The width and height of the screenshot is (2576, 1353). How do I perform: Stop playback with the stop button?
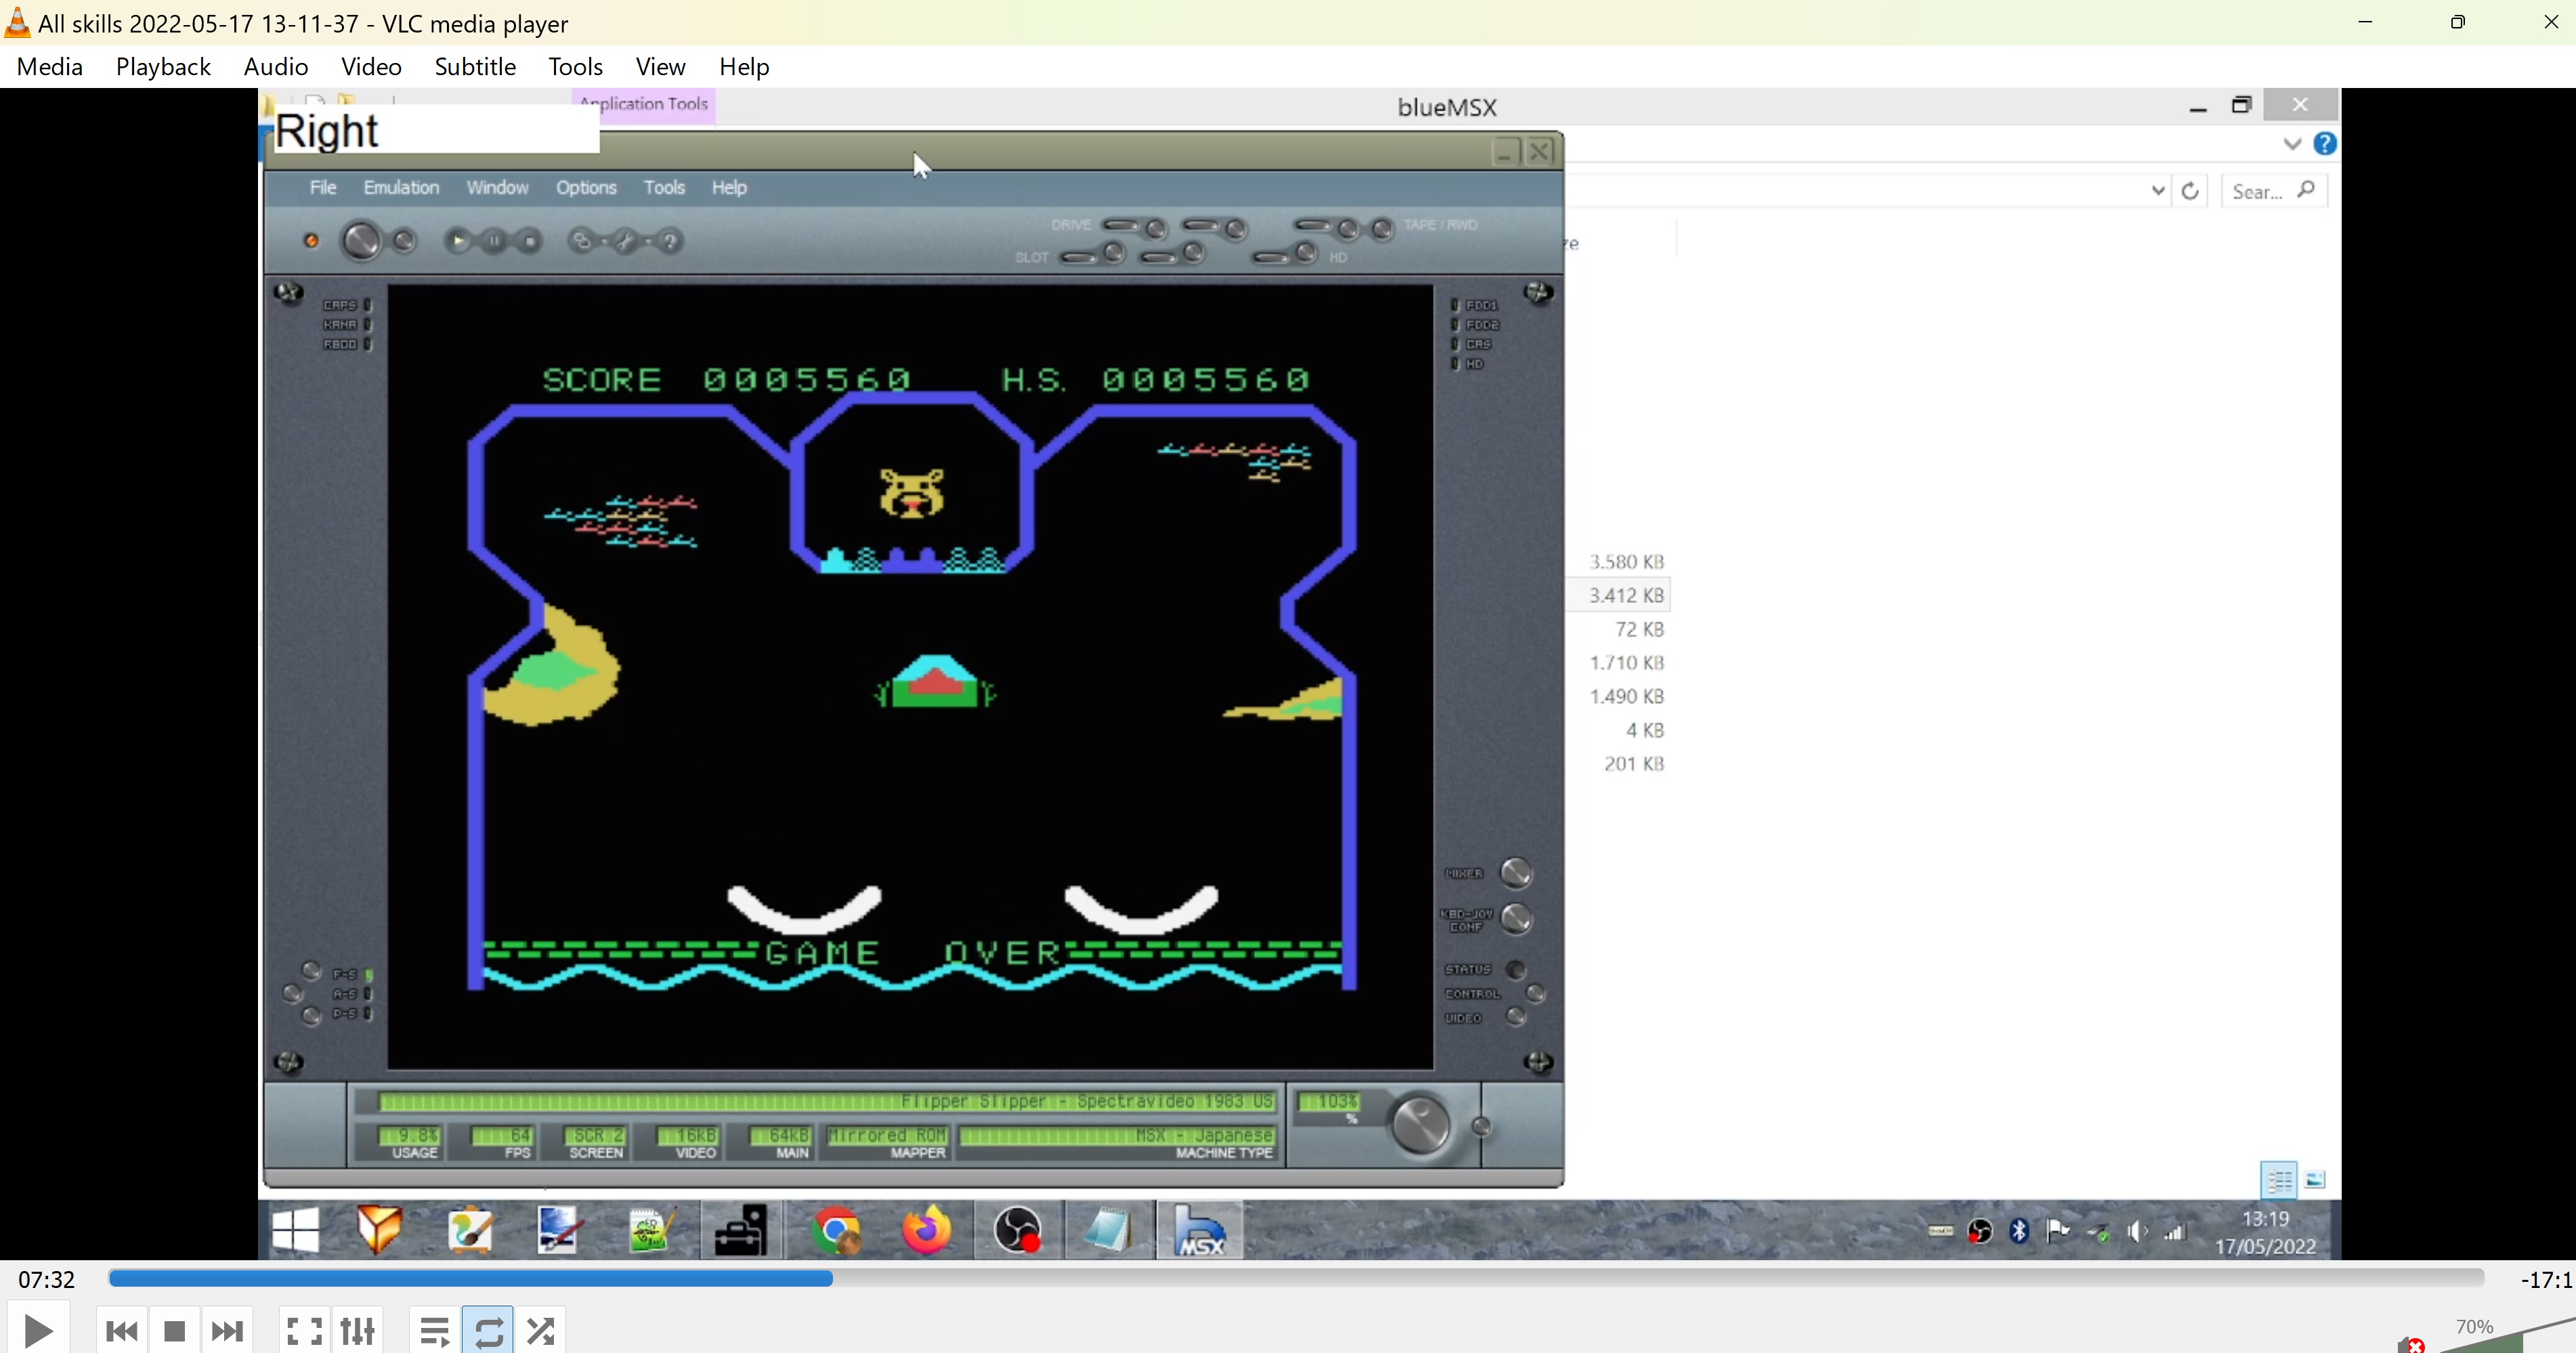click(174, 1330)
